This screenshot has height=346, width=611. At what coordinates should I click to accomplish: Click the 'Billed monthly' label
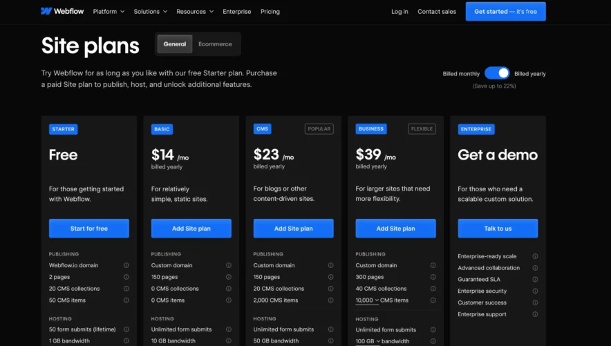tap(461, 74)
